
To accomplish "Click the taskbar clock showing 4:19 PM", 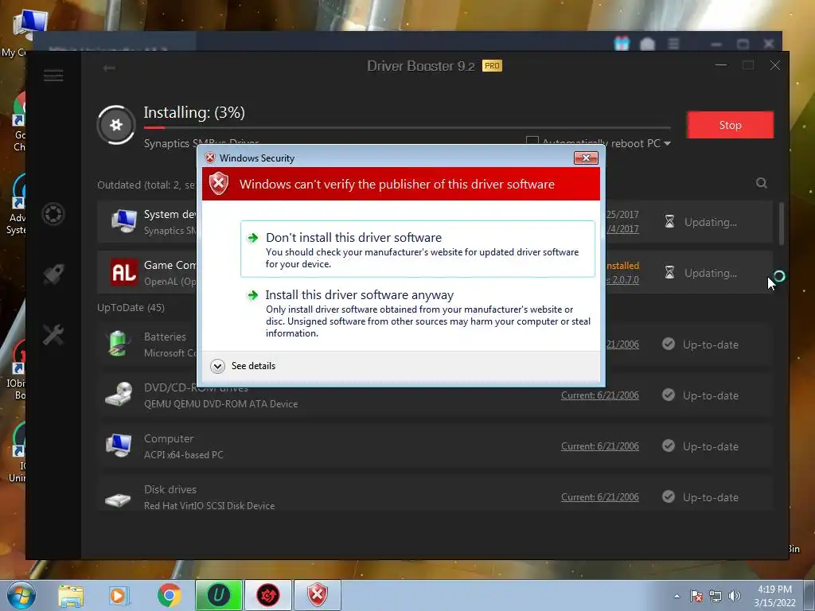I will tap(774, 590).
